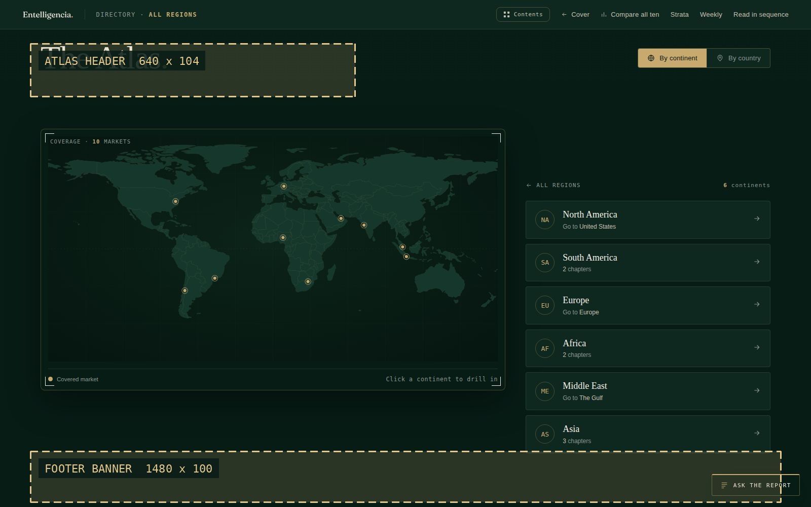Click the Entelligencia logo
The width and height of the screenshot is (811, 507).
click(x=48, y=15)
